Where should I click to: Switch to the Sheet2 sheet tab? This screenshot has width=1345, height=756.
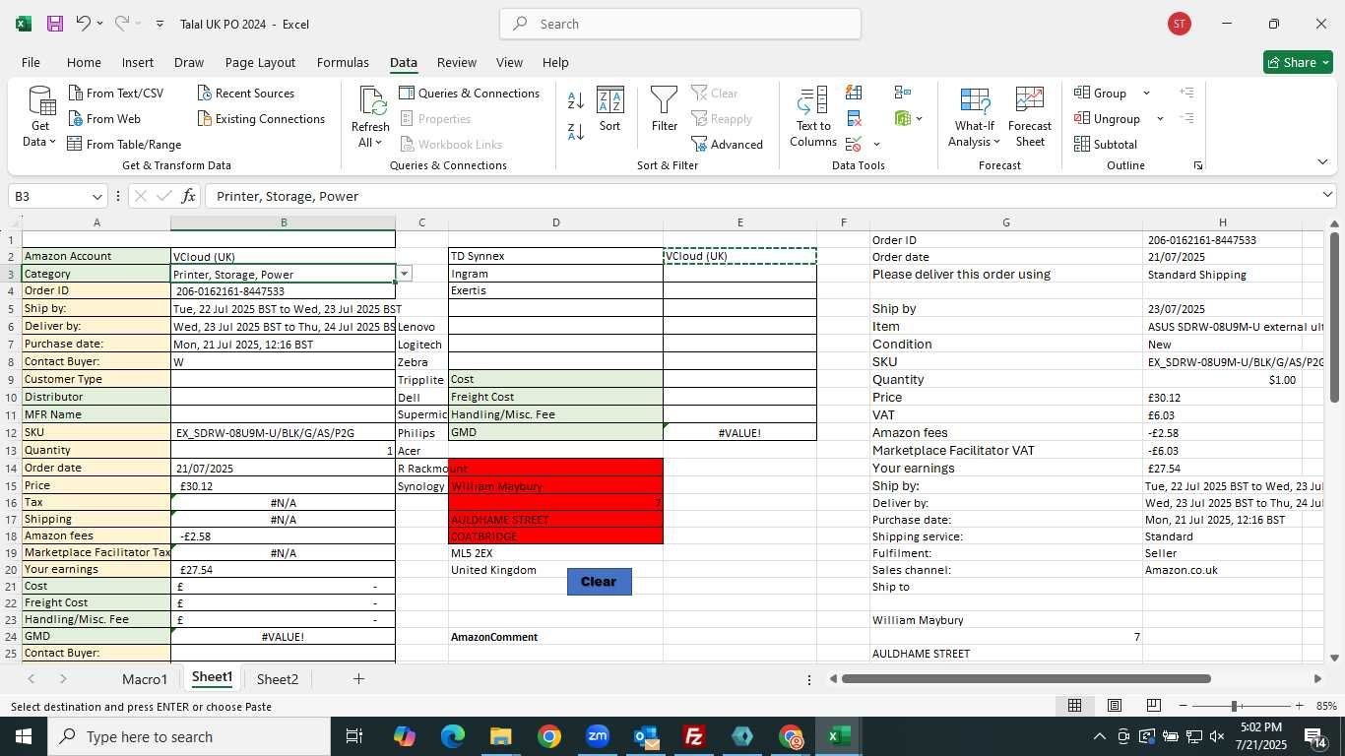[278, 679]
